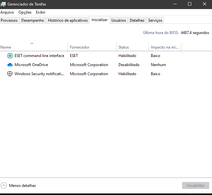Select ESET command line interface row name

pyautogui.click(x=39, y=56)
